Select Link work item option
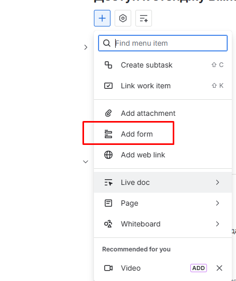The height and width of the screenshot is (281, 236). tap(163, 86)
